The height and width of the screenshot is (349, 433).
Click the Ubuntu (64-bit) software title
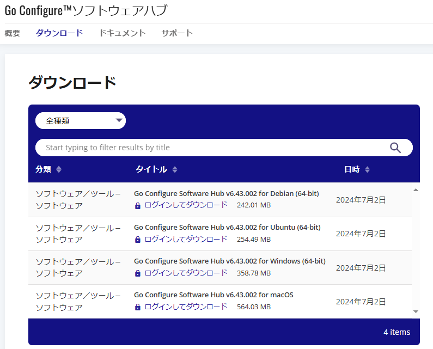[227, 227]
